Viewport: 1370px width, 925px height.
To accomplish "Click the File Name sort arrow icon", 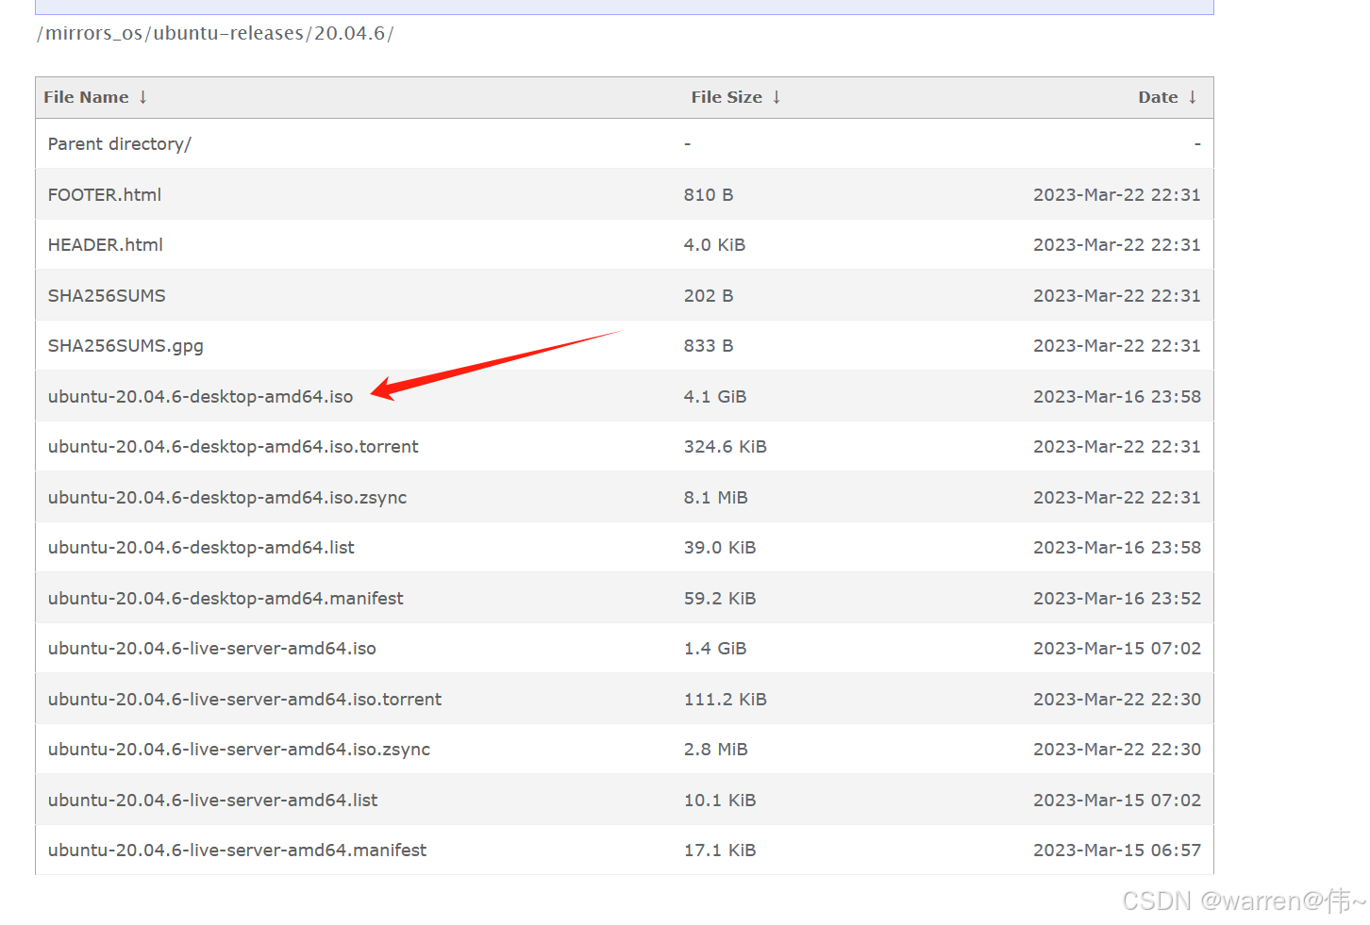I will (143, 97).
